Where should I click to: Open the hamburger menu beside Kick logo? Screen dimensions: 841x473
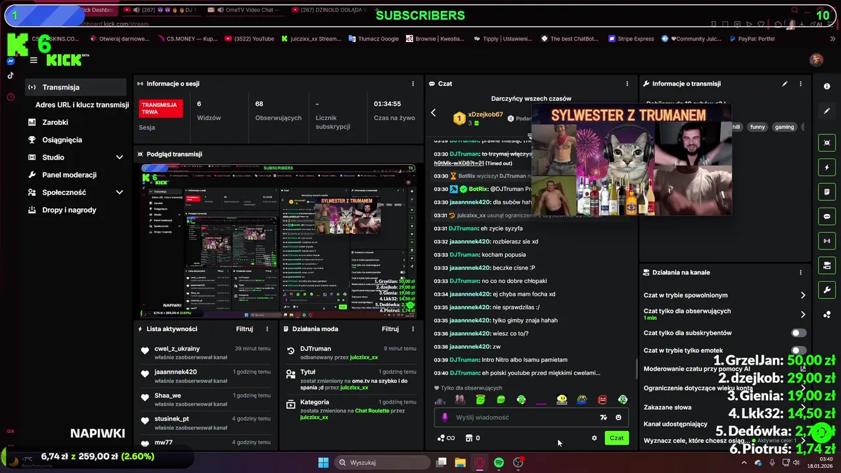[x=34, y=60]
